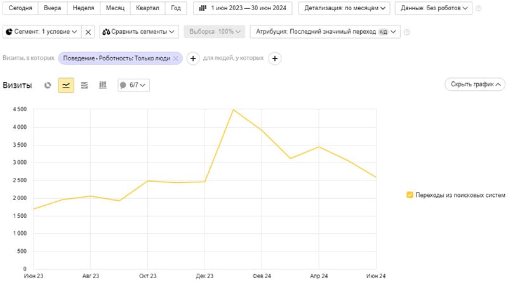Add a visit condition with the plus button
Image resolution: width=508 pixels, height=282 pixels.
pyautogui.click(x=193, y=58)
